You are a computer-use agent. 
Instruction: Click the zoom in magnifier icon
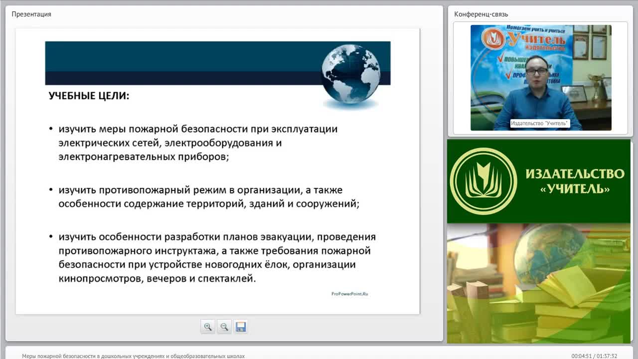click(208, 327)
